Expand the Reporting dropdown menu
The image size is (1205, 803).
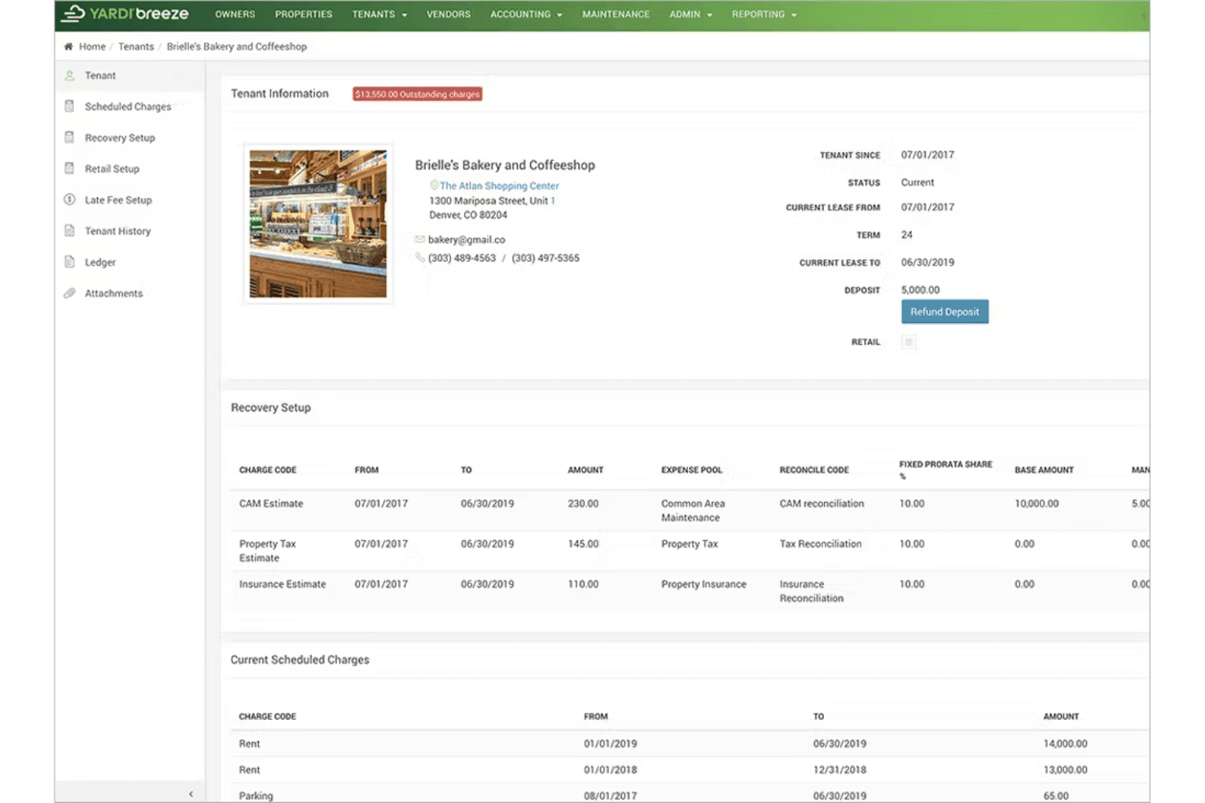pyautogui.click(x=764, y=15)
